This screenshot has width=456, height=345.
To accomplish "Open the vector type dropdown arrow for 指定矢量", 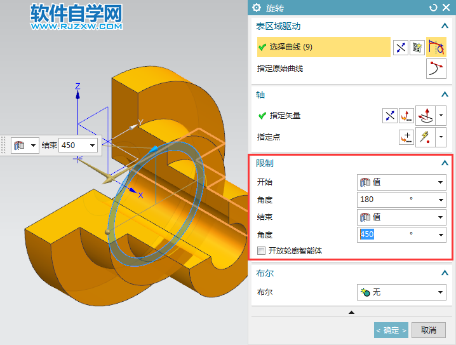I will tap(441, 116).
